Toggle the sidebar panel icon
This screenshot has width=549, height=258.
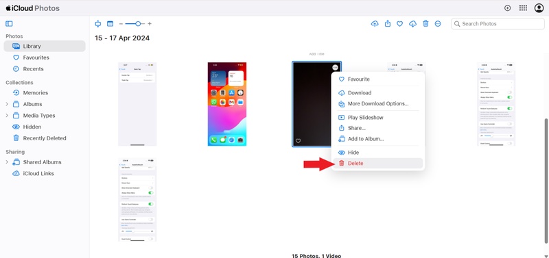pyautogui.click(x=9, y=24)
